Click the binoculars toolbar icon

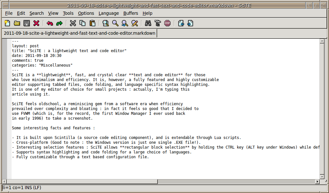coord(148,23)
